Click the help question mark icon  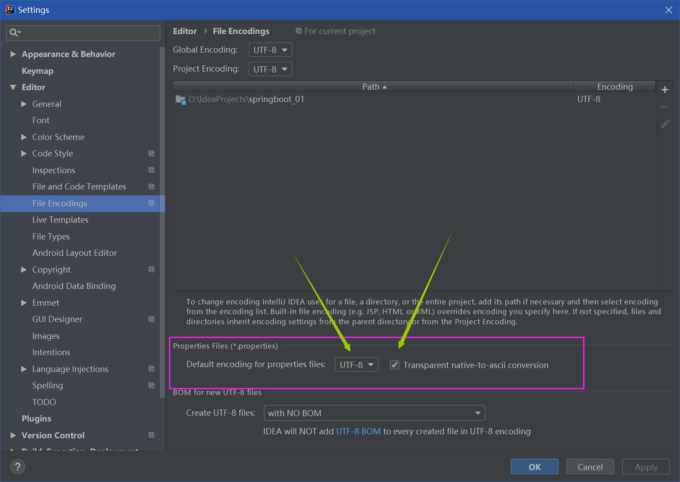point(18,467)
